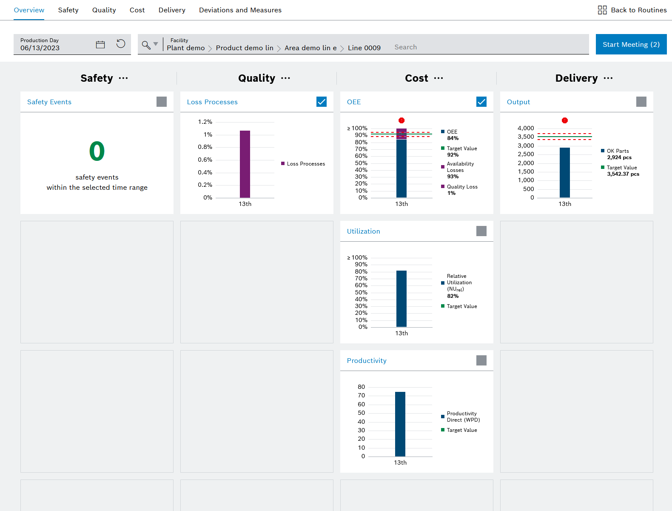This screenshot has height=511, width=672.
Task: Click the facility search magnifier icon
Action: point(146,45)
